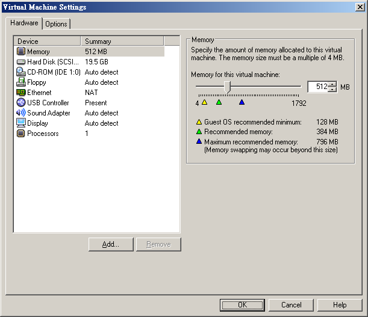
Task: Switch to the Hardware tab
Action: pos(24,23)
